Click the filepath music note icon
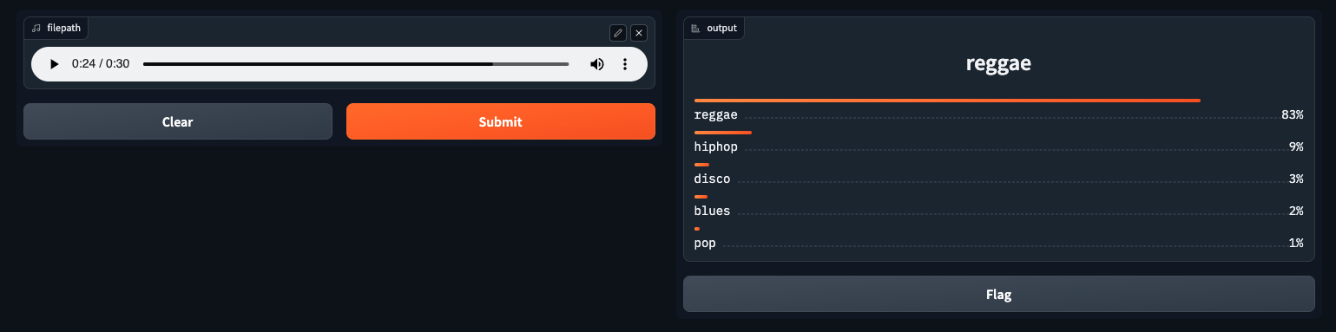This screenshot has height=332, width=1336. click(x=36, y=28)
